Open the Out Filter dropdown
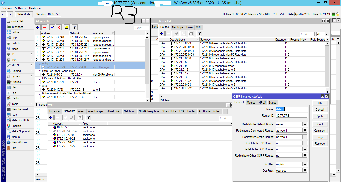 point(305,170)
